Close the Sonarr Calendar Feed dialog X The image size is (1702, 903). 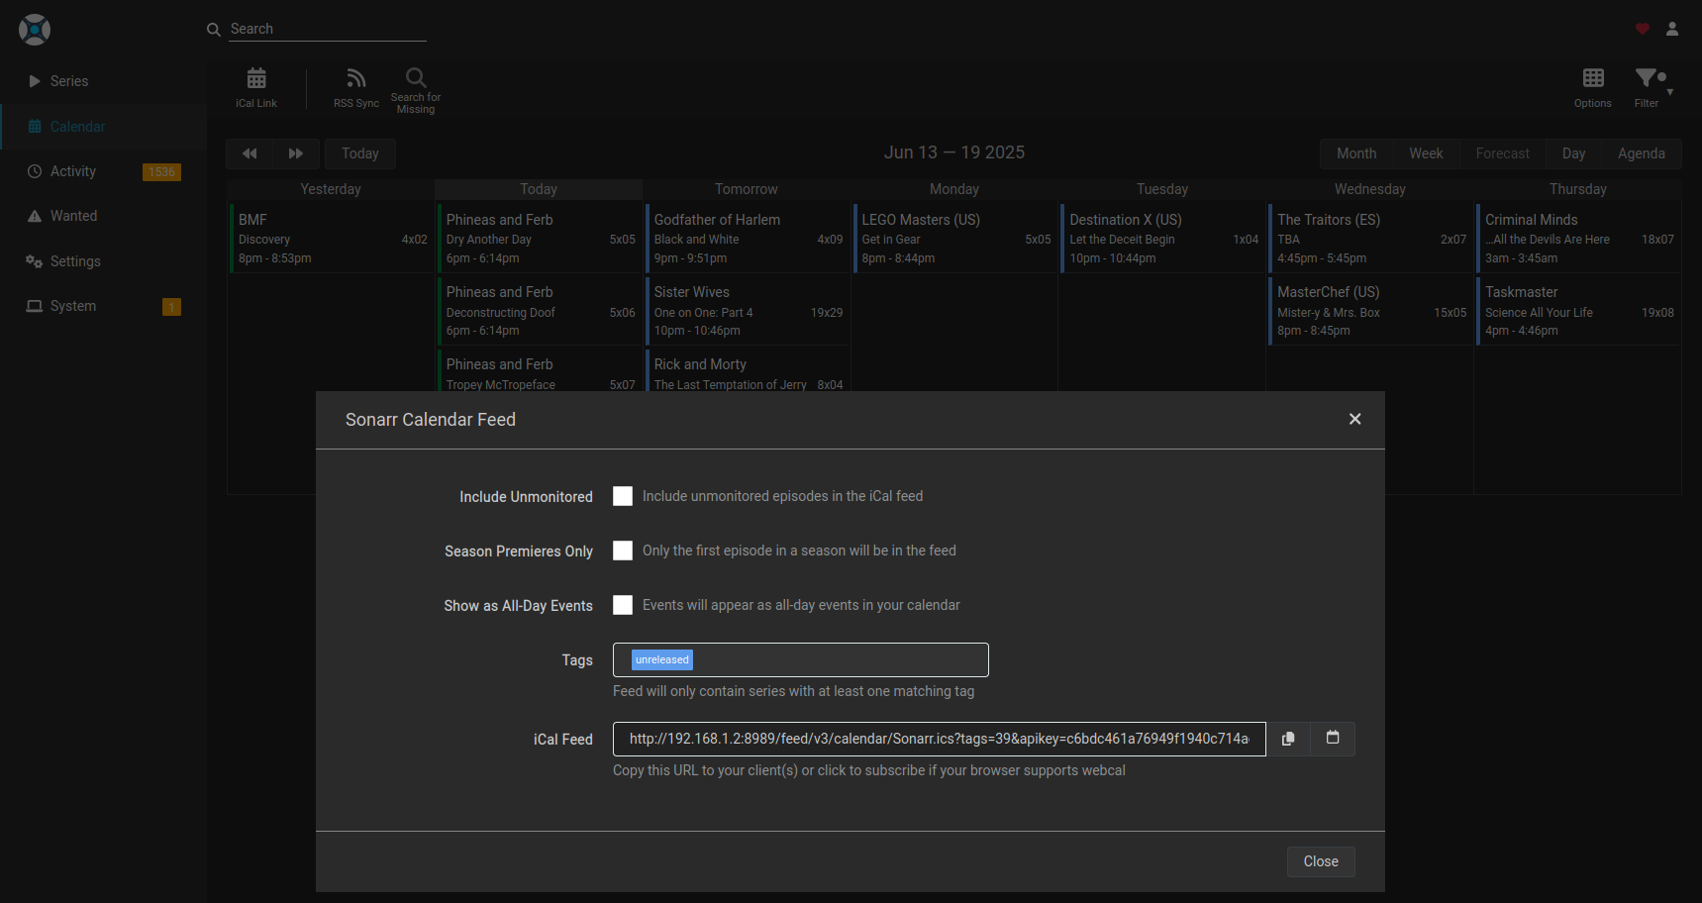click(1354, 419)
